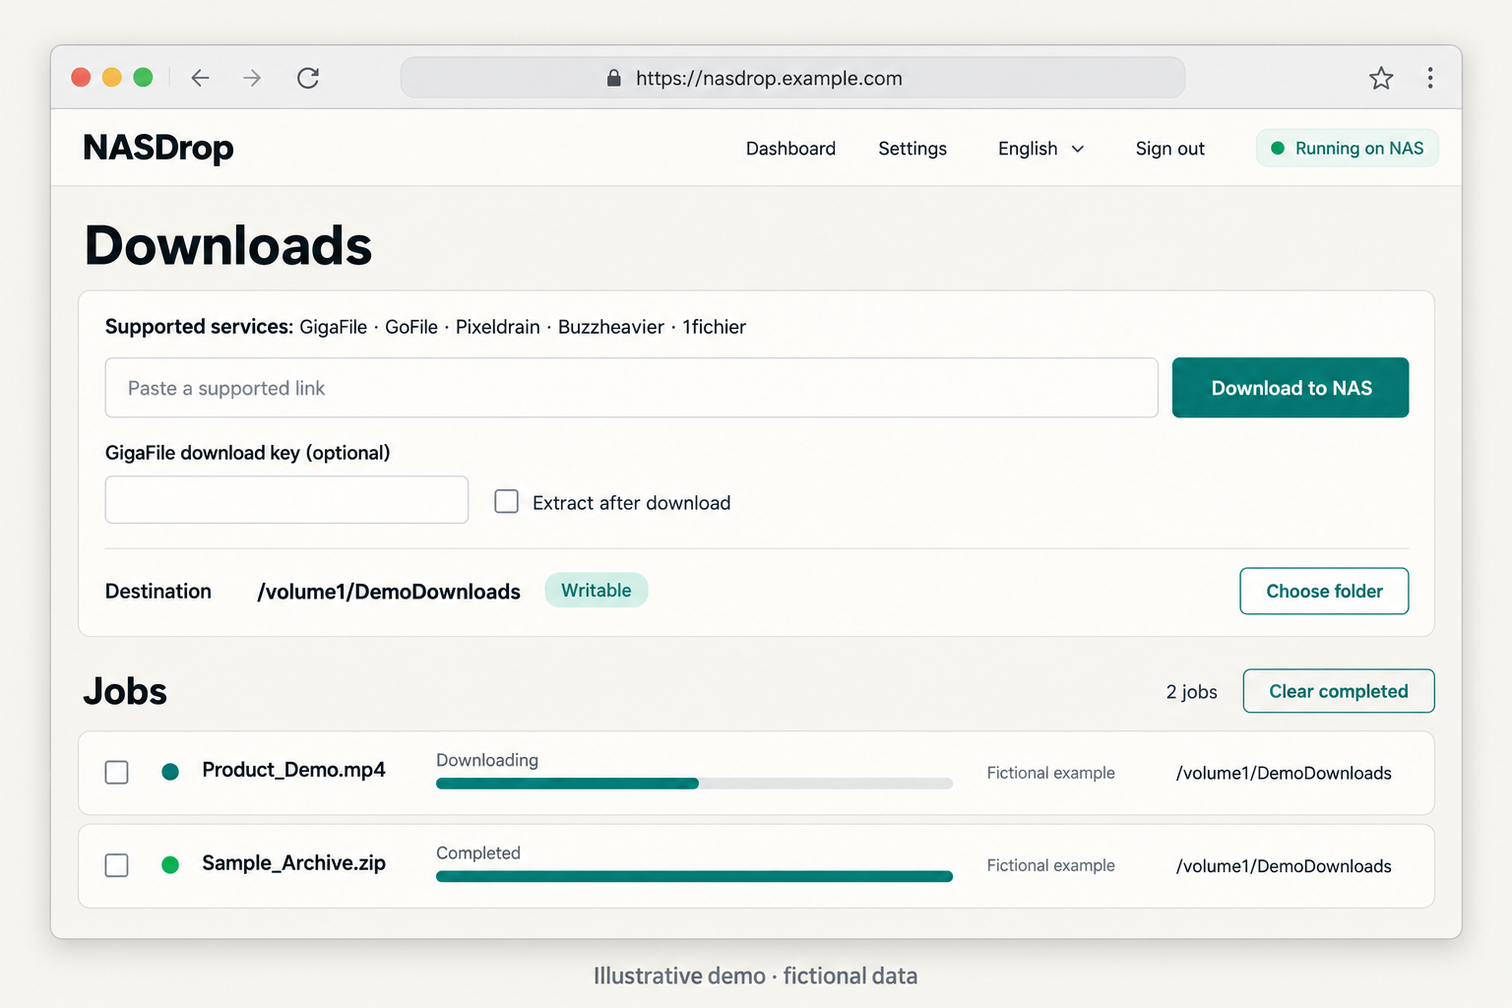The height and width of the screenshot is (1008, 1512).
Task: Click Sign out in the navigation
Action: tap(1169, 149)
